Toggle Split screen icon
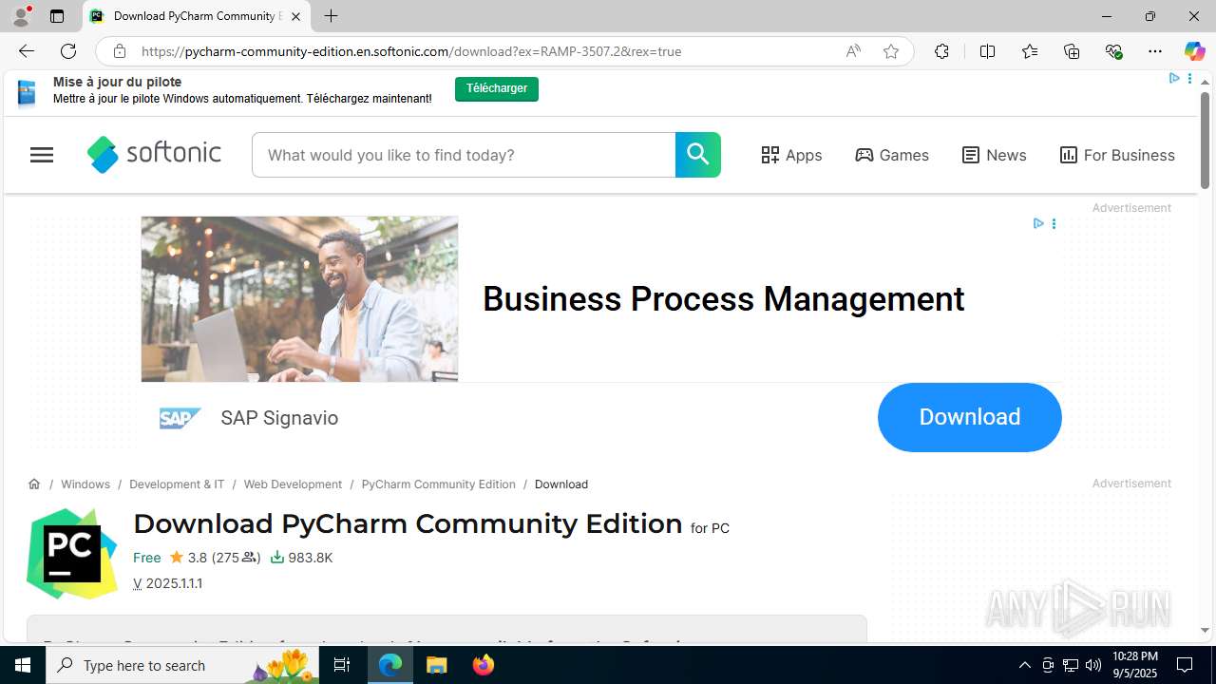The width and height of the screenshot is (1216, 684). click(x=987, y=51)
